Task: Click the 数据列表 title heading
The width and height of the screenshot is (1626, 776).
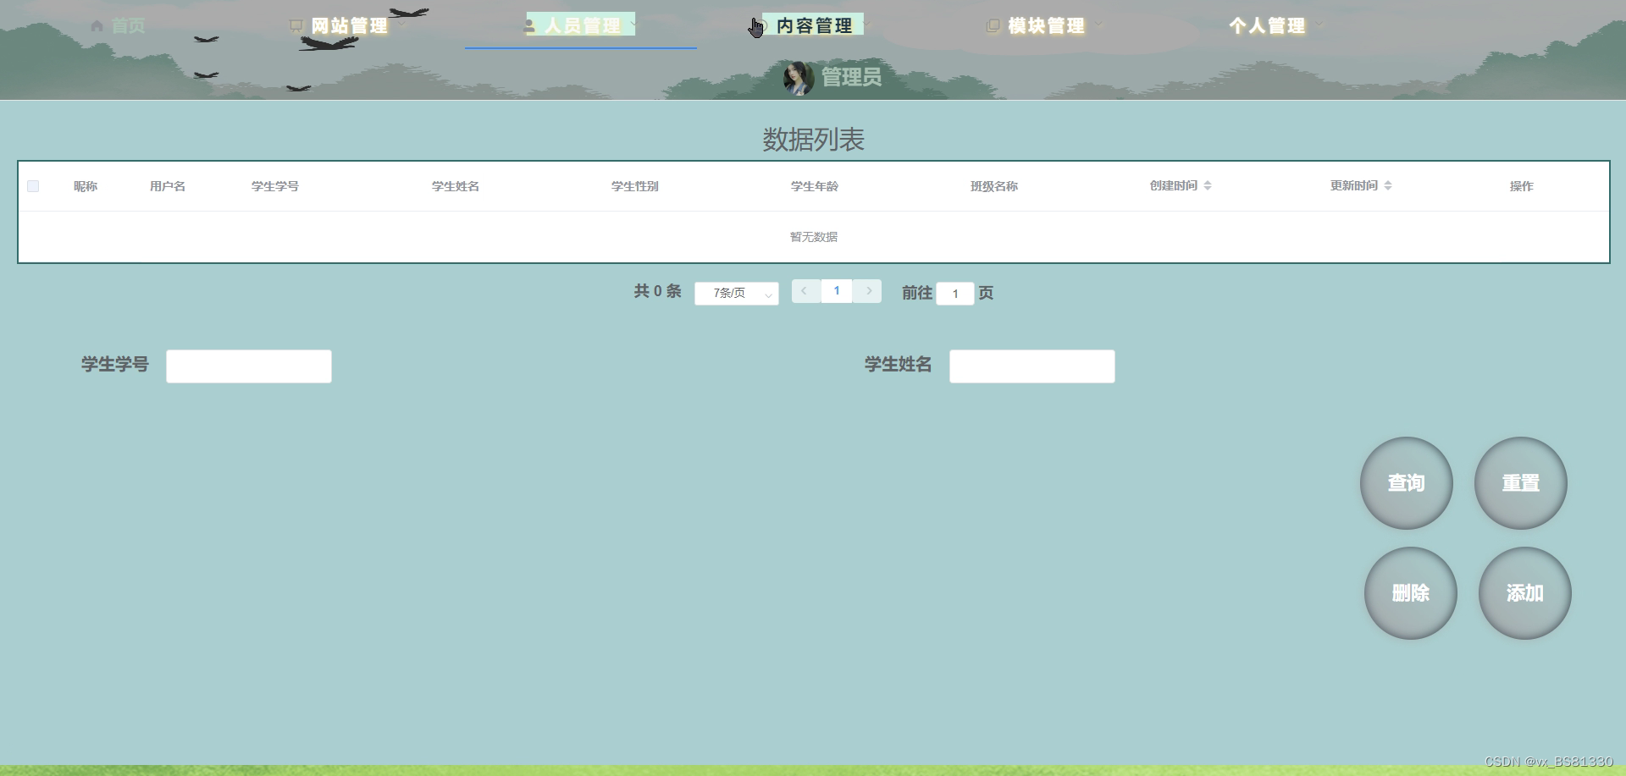Action: click(x=814, y=140)
